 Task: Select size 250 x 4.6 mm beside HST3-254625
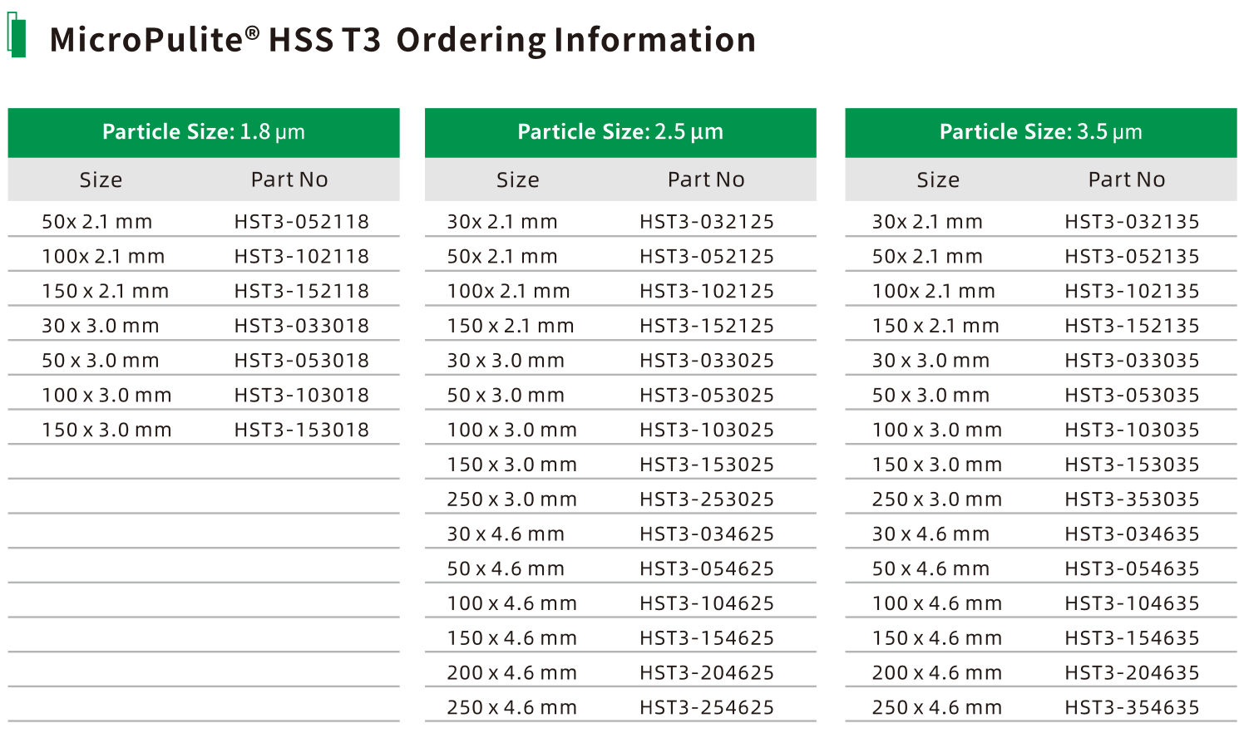tap(512, 708)
